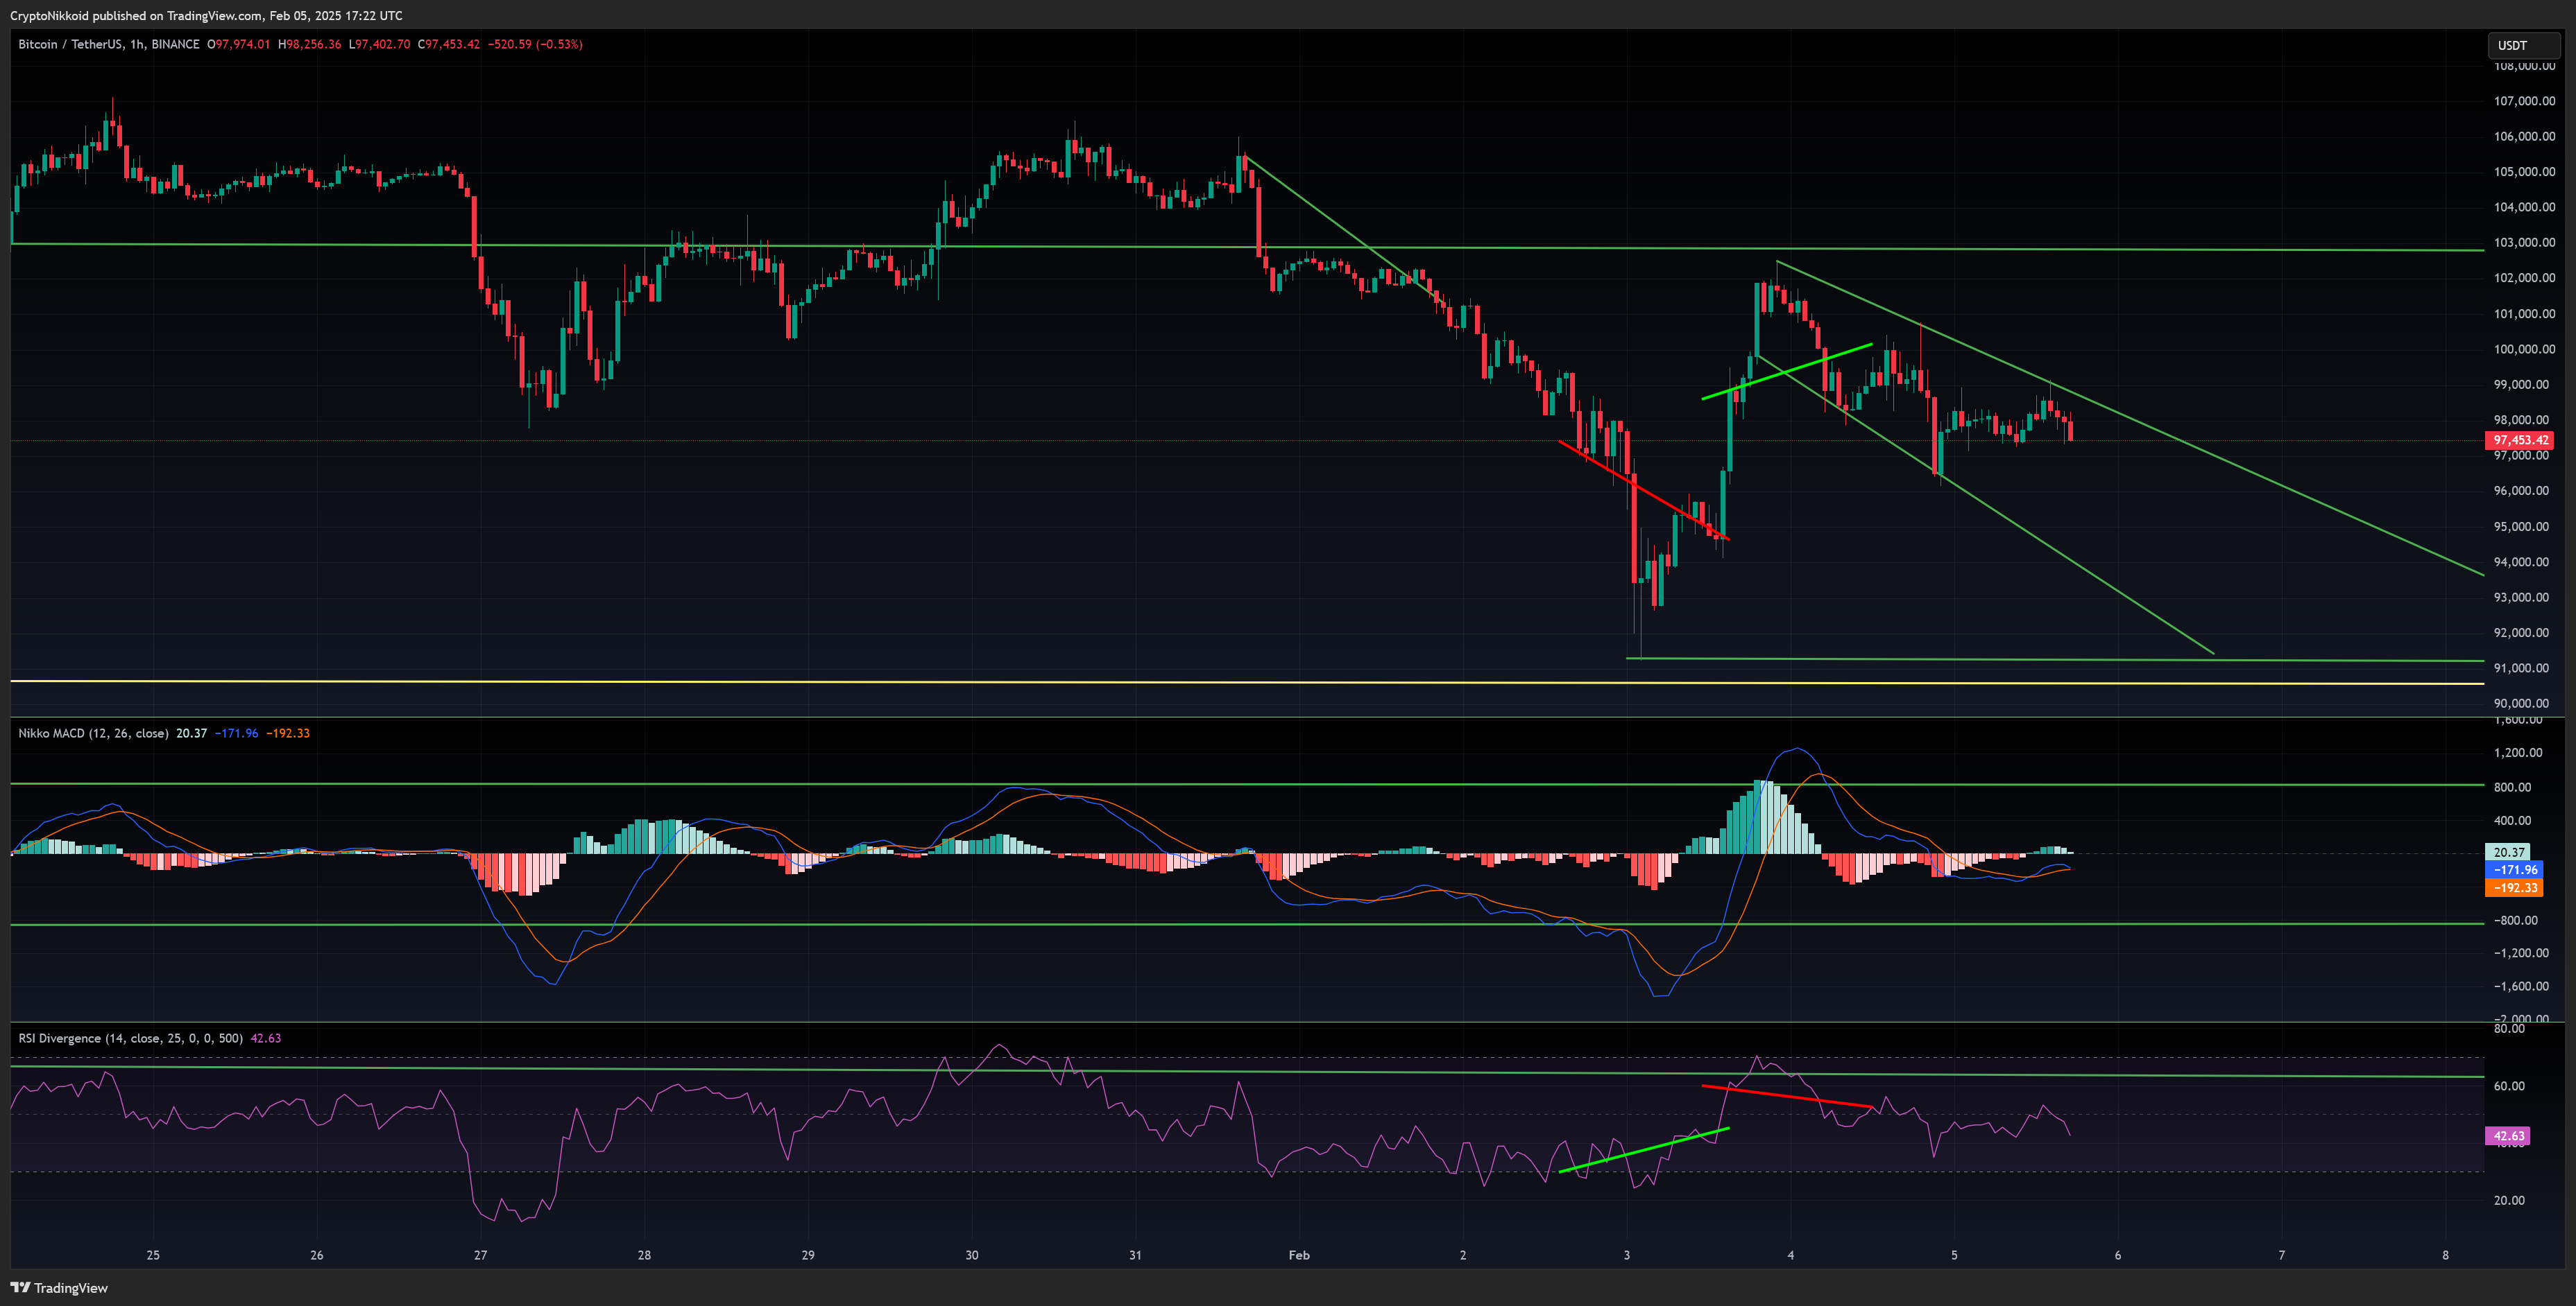
Task: Click the purple 42.63 tag on RSI axis
Action: click(2509, 1136)
